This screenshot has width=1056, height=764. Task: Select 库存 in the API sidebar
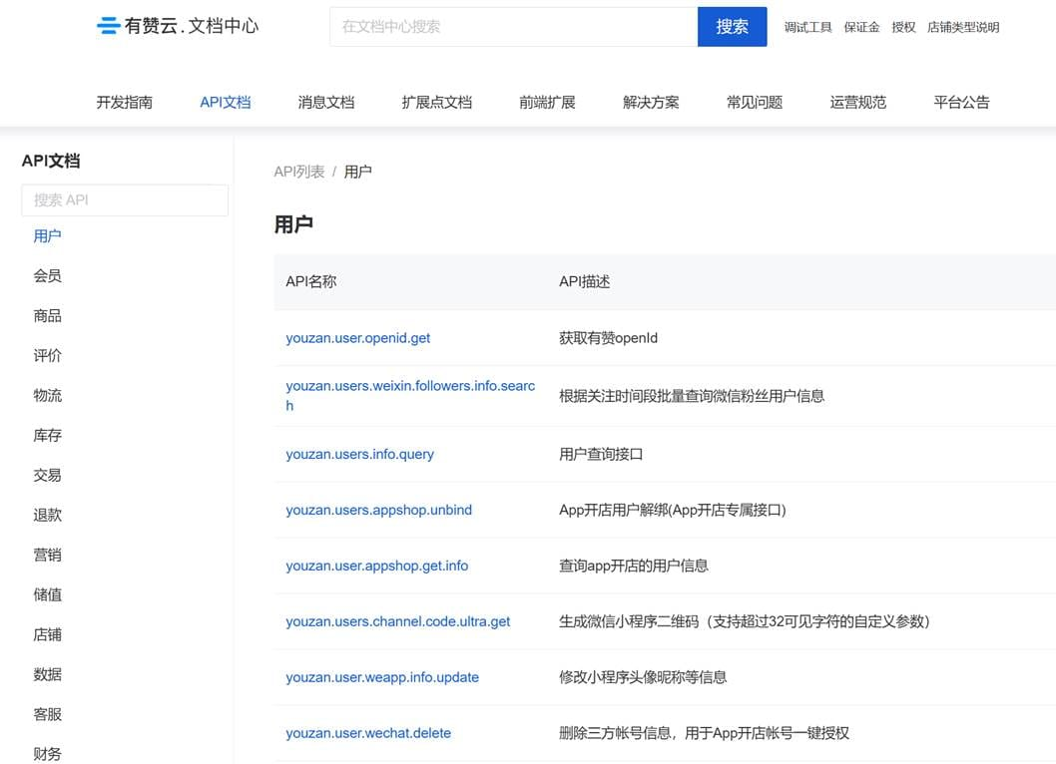point(47,436)
